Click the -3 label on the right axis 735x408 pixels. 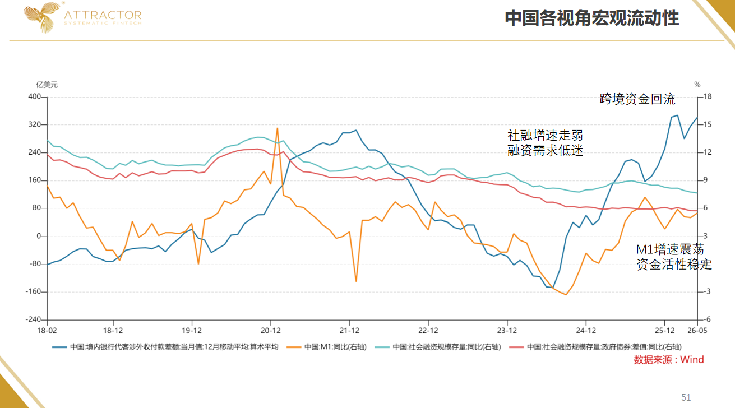tap(707, 291)
